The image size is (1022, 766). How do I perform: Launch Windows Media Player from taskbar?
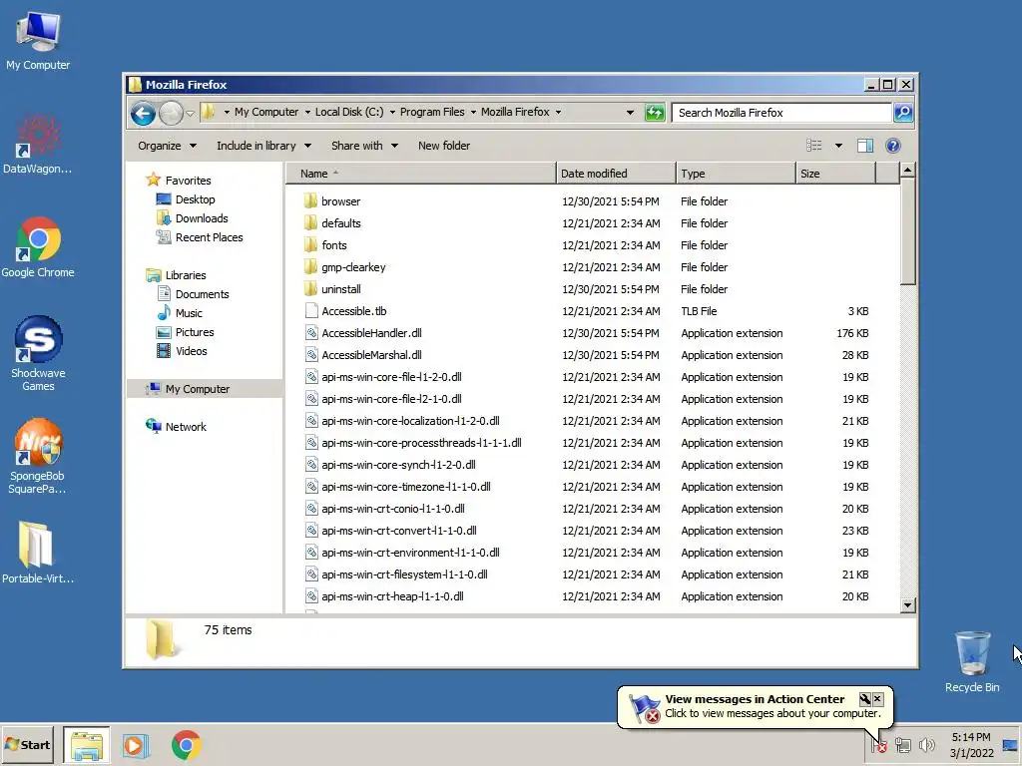136,745
